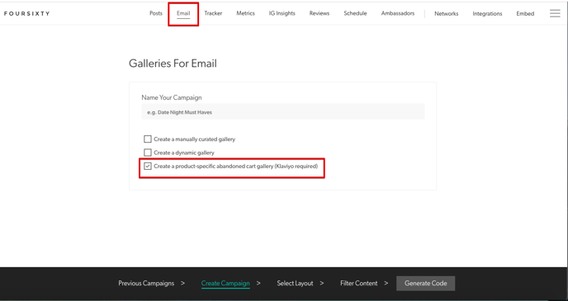Open the Ambassadors tab
This screenshot has width=568, height=301.
click(x=398, y=13)
